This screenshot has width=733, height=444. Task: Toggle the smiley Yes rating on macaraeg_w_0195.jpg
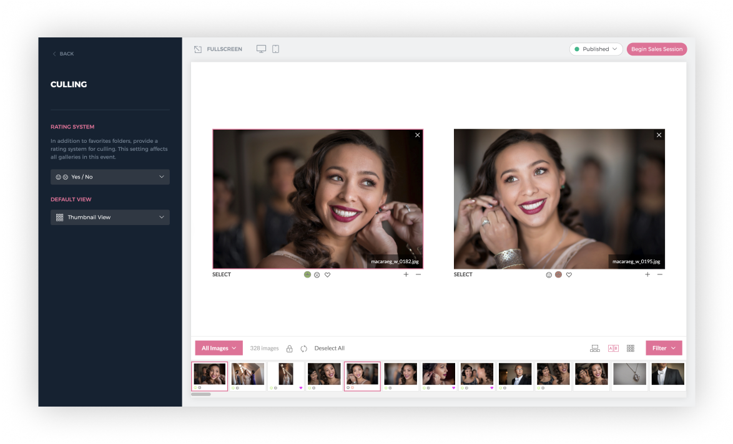(549, 275)
